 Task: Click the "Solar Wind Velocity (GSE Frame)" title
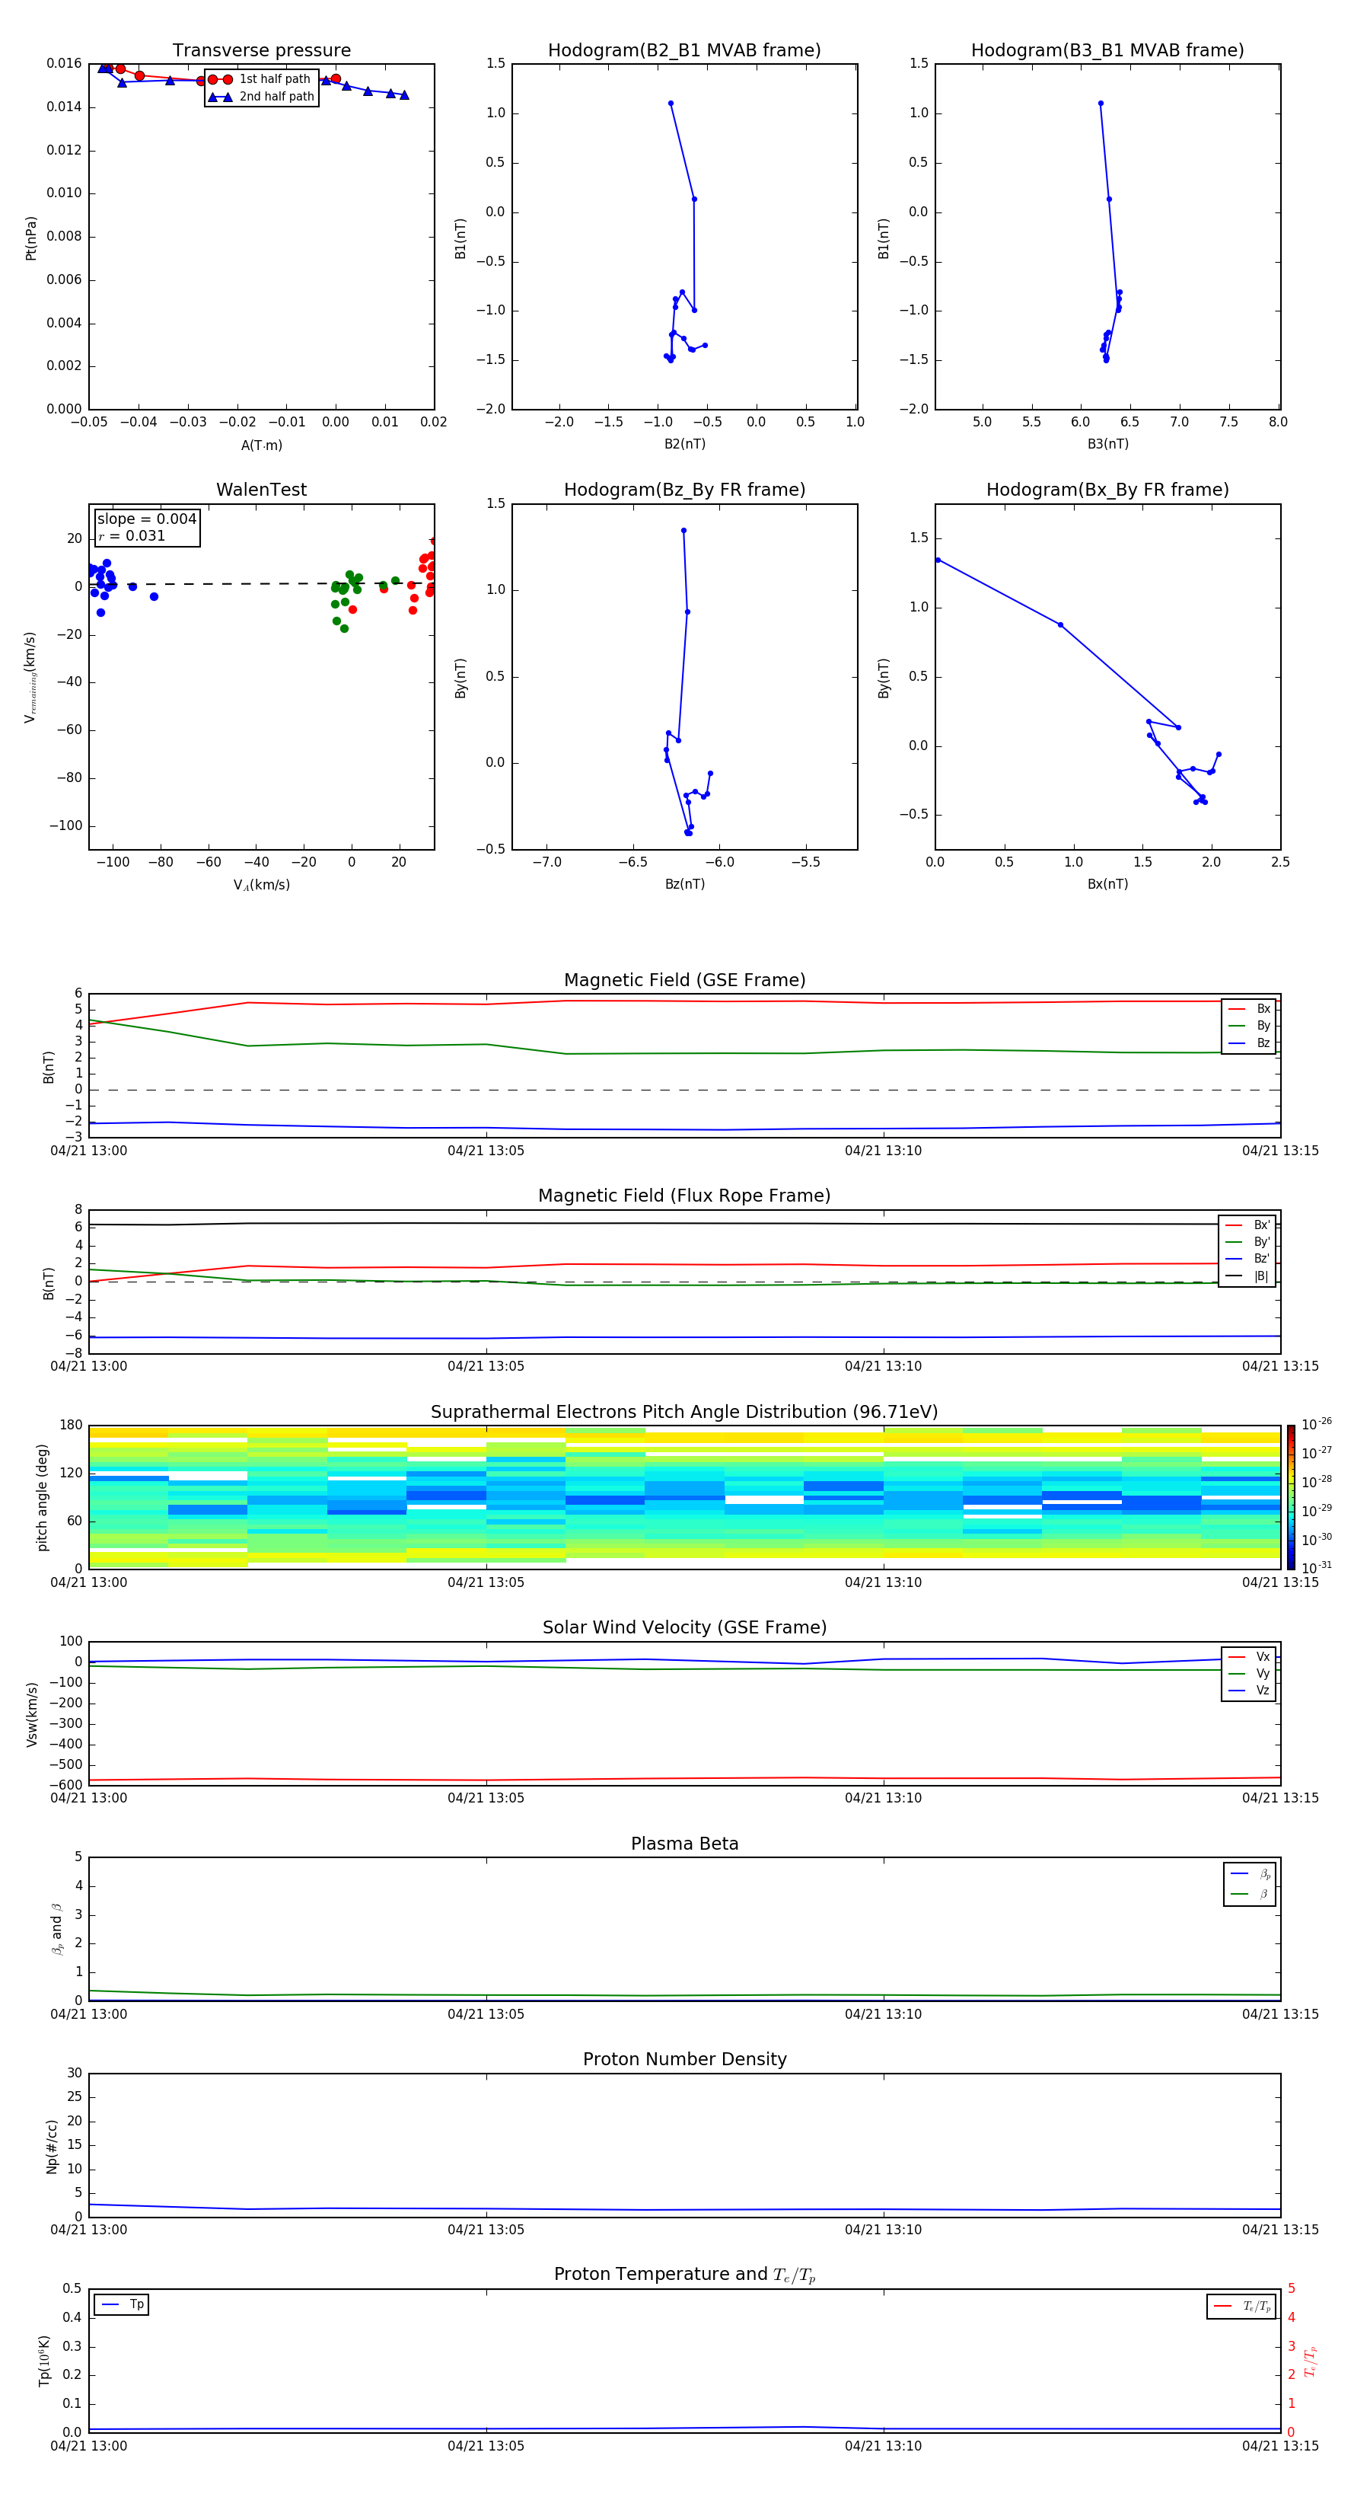tap(684, 1628)
